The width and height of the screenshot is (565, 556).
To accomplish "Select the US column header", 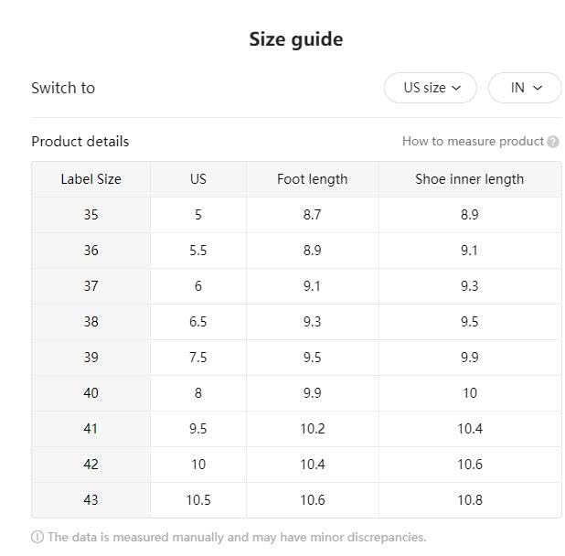I will click(198, 179).
